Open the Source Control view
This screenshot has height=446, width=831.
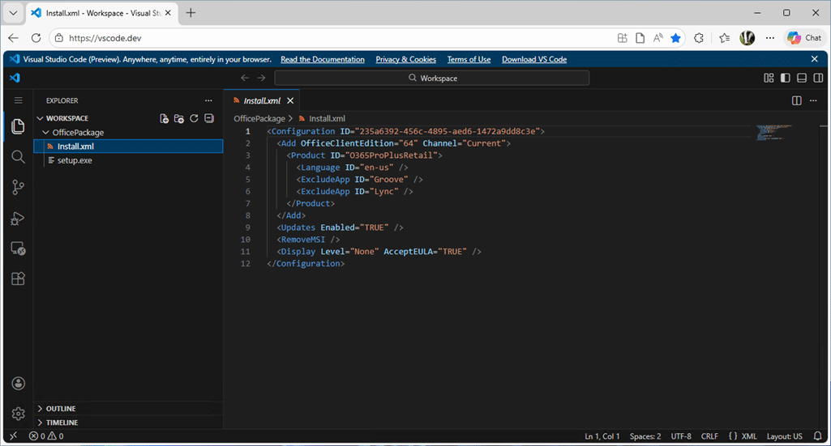point(18,187)
